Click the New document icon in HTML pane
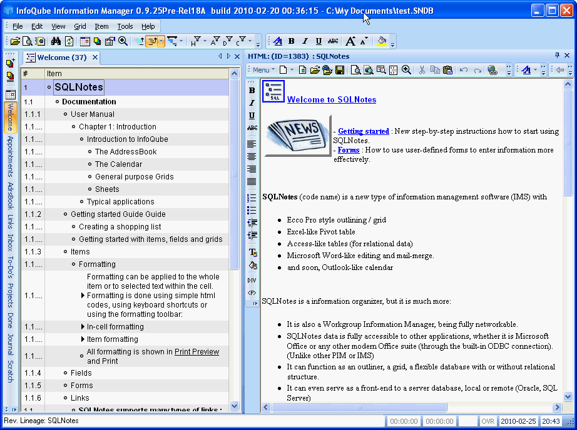Screen dimensions: 577x430 tap(283, 70)
